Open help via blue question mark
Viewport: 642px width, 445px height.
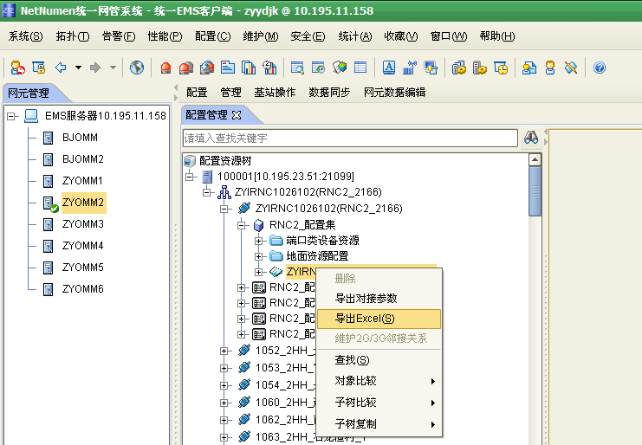600,68
